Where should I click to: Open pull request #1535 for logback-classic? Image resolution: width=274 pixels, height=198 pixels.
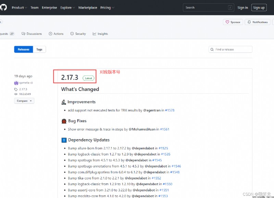click(x=165, y=154)
